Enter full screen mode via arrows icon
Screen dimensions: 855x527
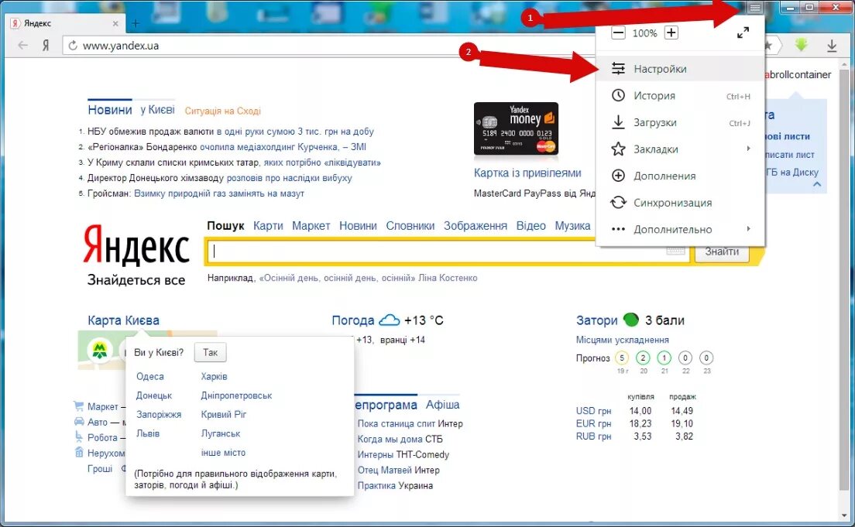pos(743,33)
